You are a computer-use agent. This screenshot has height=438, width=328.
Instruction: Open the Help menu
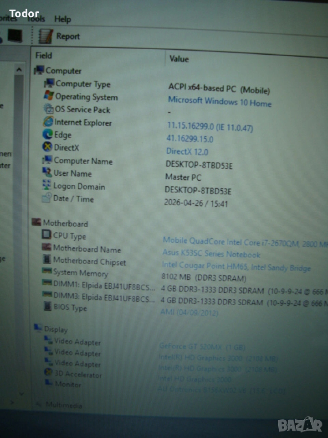[x=62, y=19]
